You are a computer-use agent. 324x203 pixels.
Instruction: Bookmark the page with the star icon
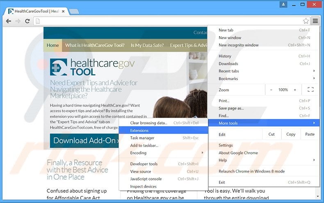(x=306, y=21)
